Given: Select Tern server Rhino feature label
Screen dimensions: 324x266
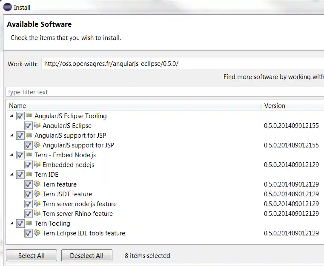Looking at the screenshot, I should click(77, 214).
